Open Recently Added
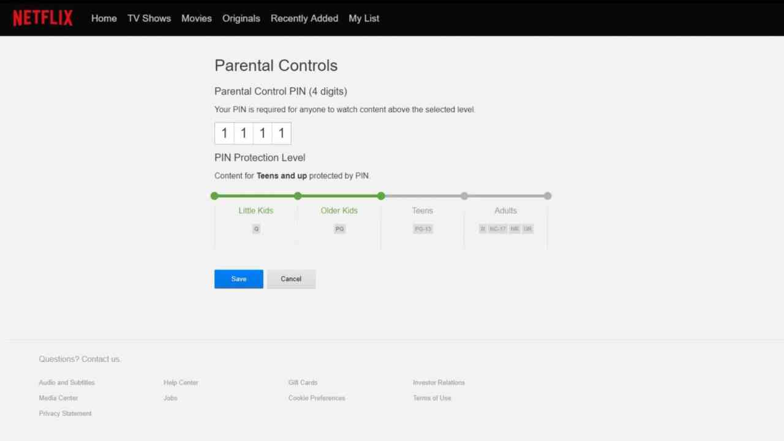The image size is (784, 441). point(304,18)
